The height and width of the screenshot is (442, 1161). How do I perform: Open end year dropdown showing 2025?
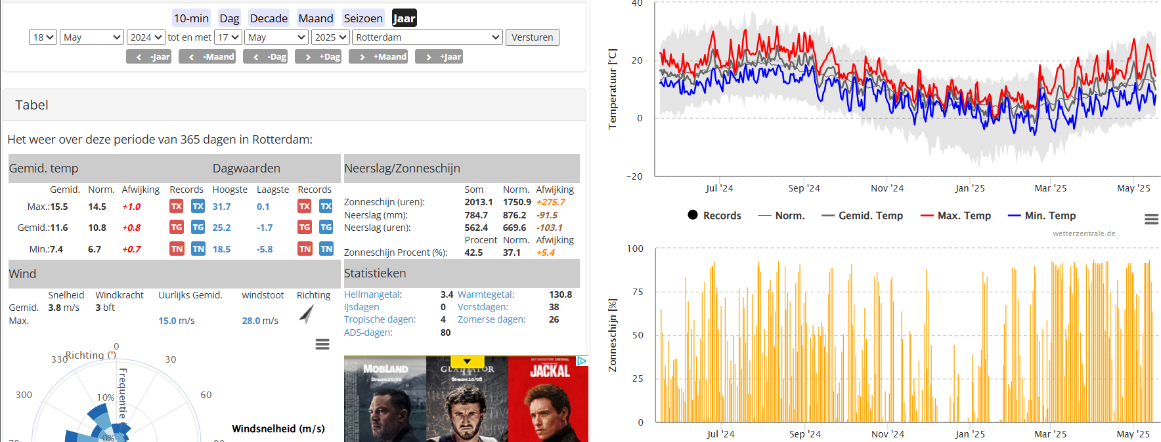coord(330,37)
